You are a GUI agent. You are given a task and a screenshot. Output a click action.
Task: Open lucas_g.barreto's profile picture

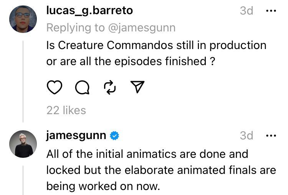coord(23,19)
